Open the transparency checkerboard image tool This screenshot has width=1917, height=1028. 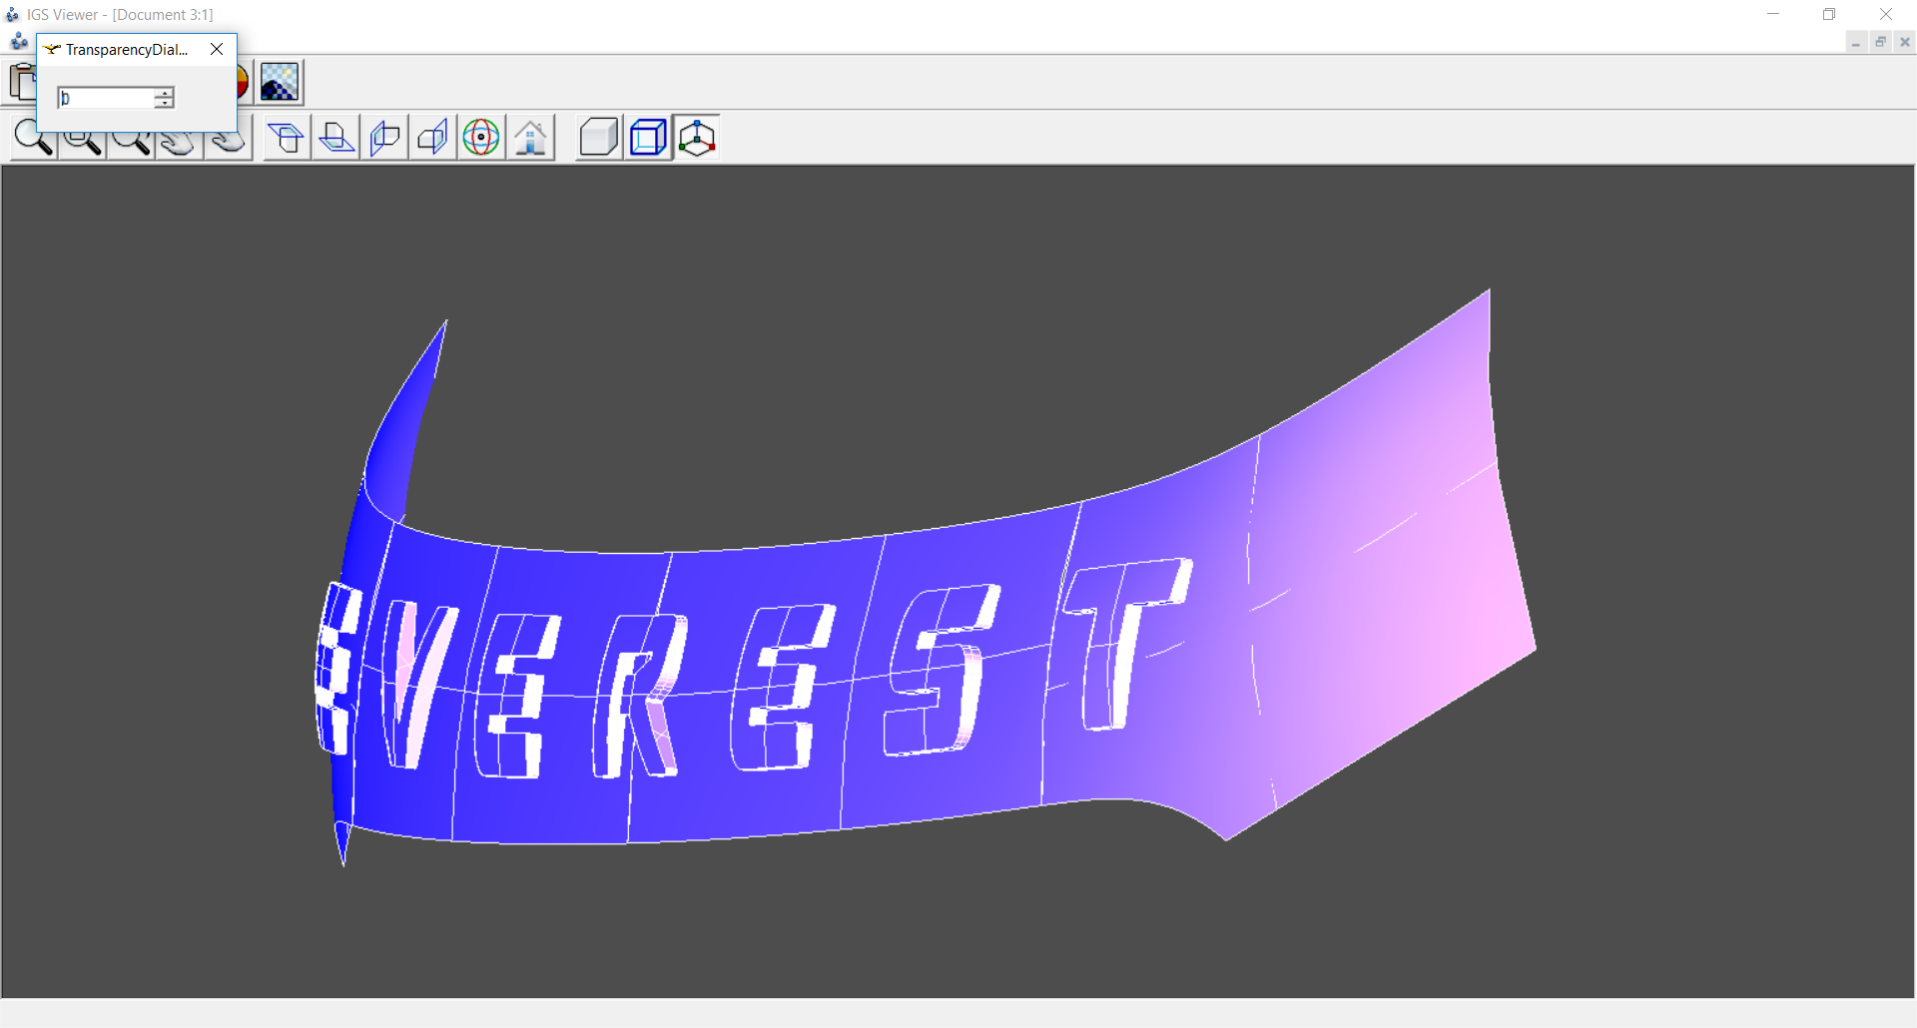(x=280, y=82)
